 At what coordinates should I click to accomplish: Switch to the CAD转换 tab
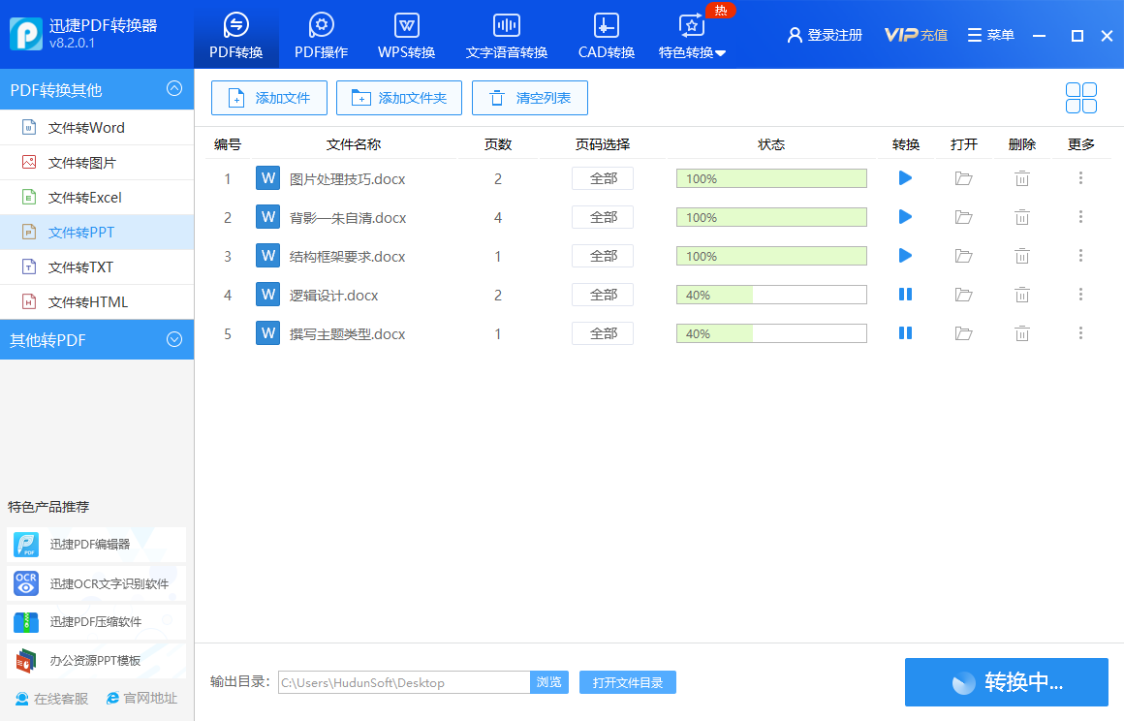coord(607,35)
